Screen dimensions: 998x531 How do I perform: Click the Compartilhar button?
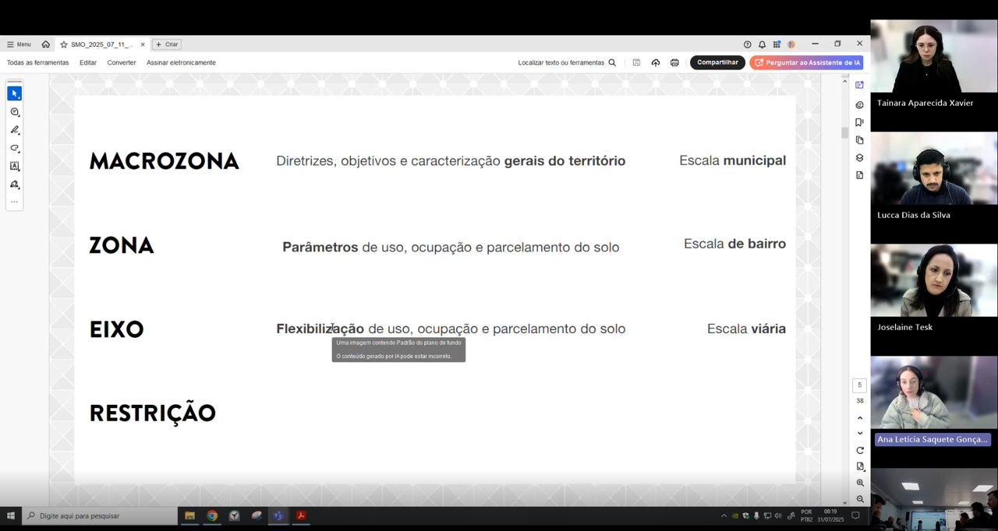[717, 62]
